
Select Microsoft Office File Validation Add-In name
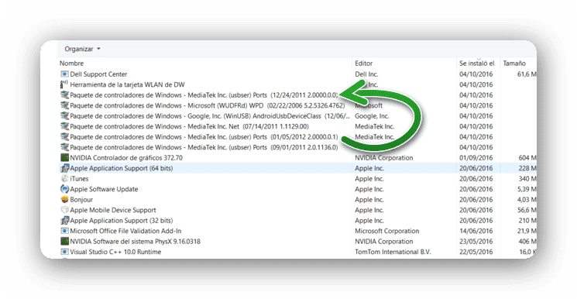[x=125, y=231]
